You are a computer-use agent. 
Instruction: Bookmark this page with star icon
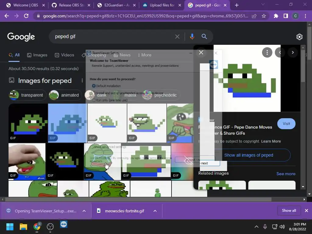[x=264, y=16]
